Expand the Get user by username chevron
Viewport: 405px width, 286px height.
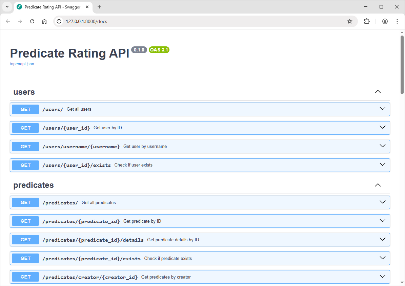(x=383, y=146)
